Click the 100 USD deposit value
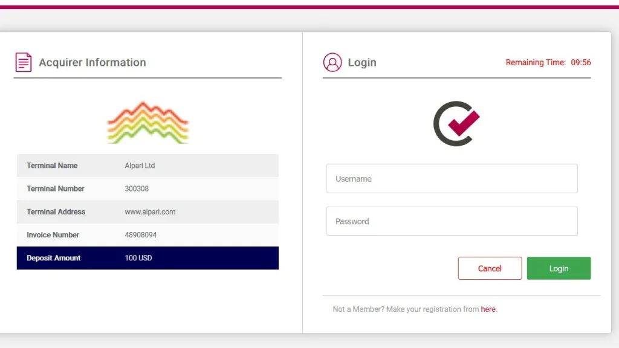This screenshot has width=619, height=348. (x=138, y=258)
